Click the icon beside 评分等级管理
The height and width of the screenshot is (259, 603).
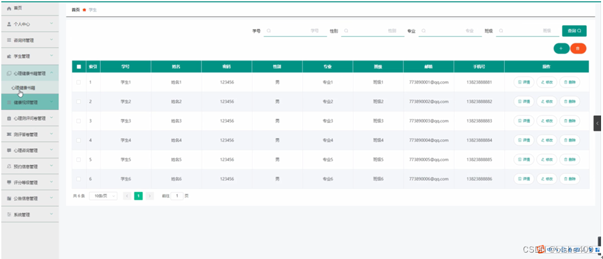click(x=9, y=182)
